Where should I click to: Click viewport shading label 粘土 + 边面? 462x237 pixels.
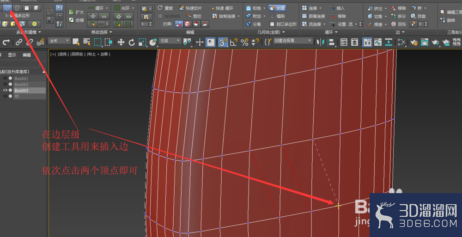coord(98,54)
